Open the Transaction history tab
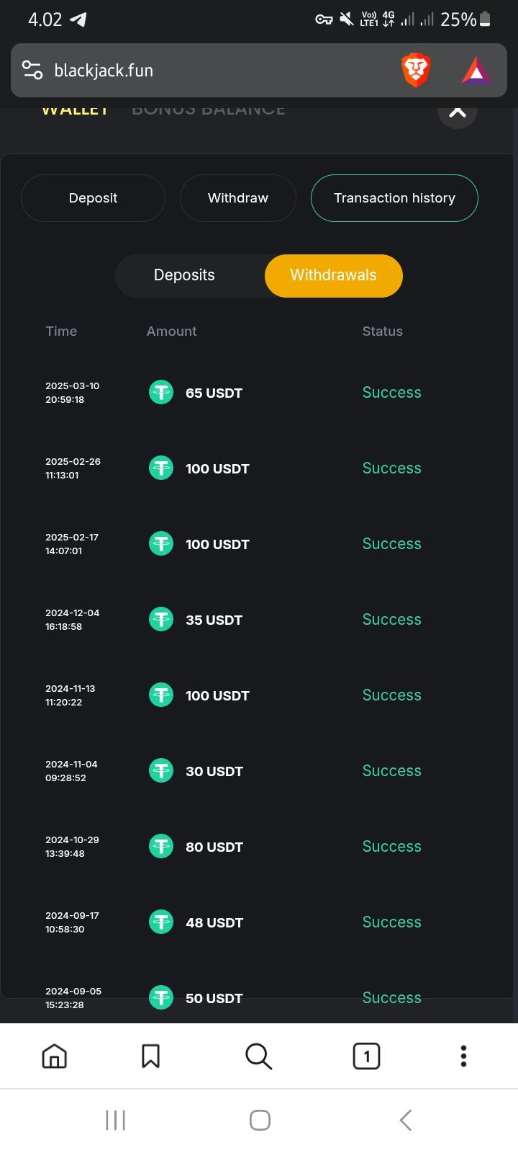The image size is (518, 1153). [394, 198]
